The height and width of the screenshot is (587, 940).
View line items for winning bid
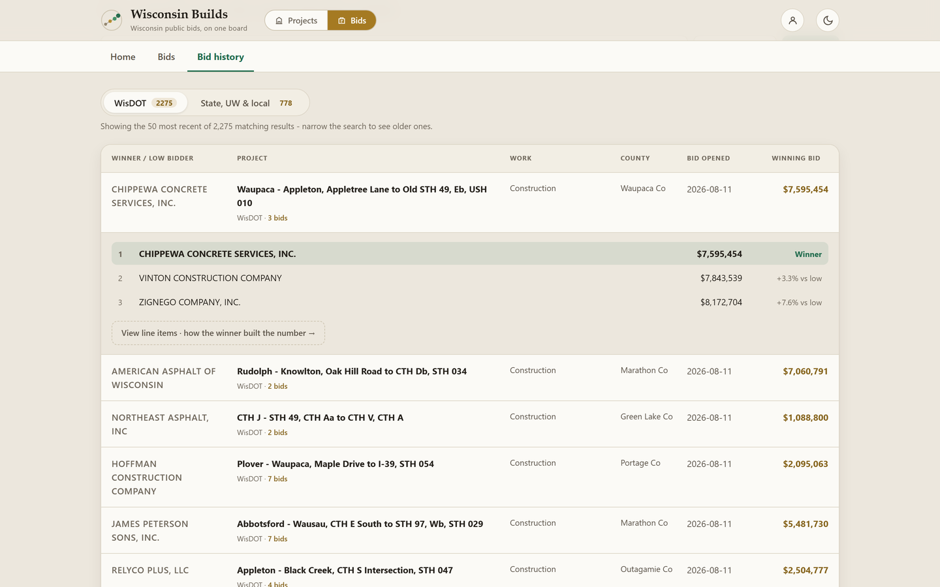218,333
